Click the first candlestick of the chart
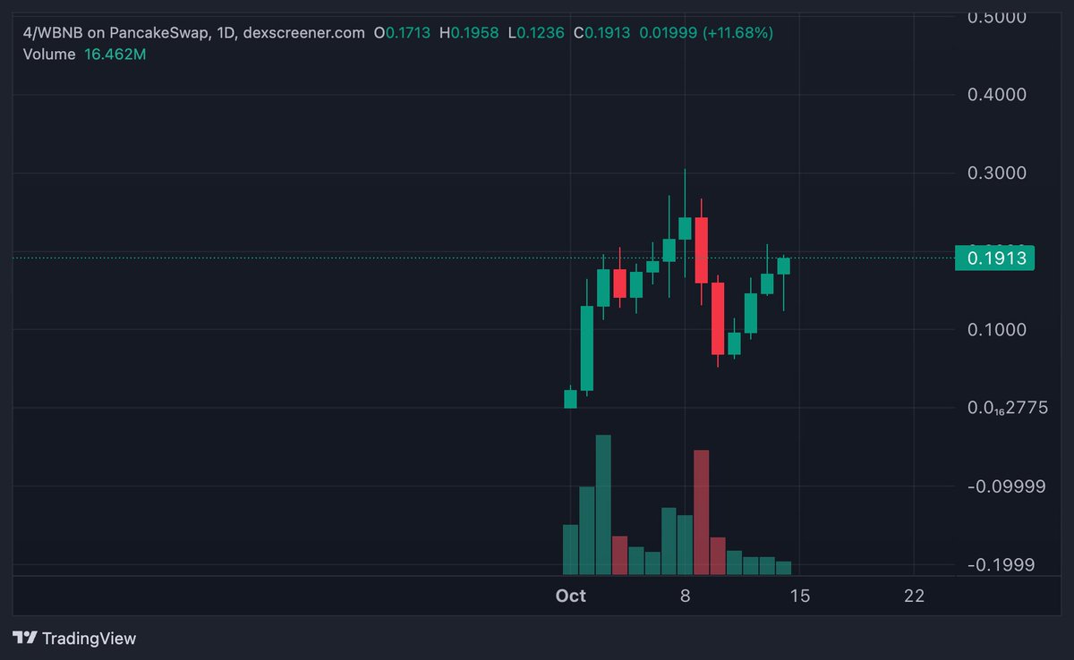Image resolution: width=1074 pixels, height=660 pixels. pos(570,399)
